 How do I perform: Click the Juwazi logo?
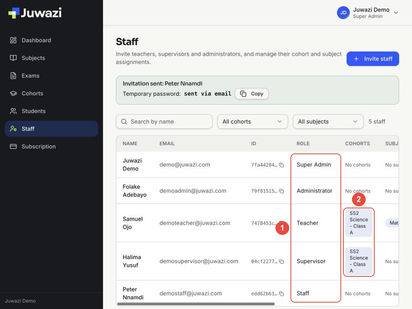(x=35, y=13)
